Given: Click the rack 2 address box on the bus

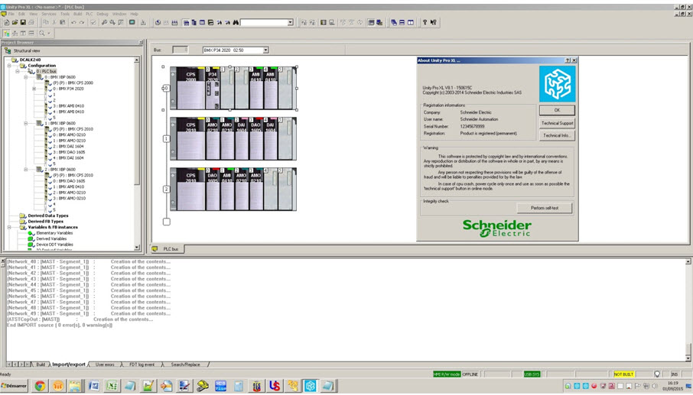Looking at the screenshot, I should [x=166, y=189].
